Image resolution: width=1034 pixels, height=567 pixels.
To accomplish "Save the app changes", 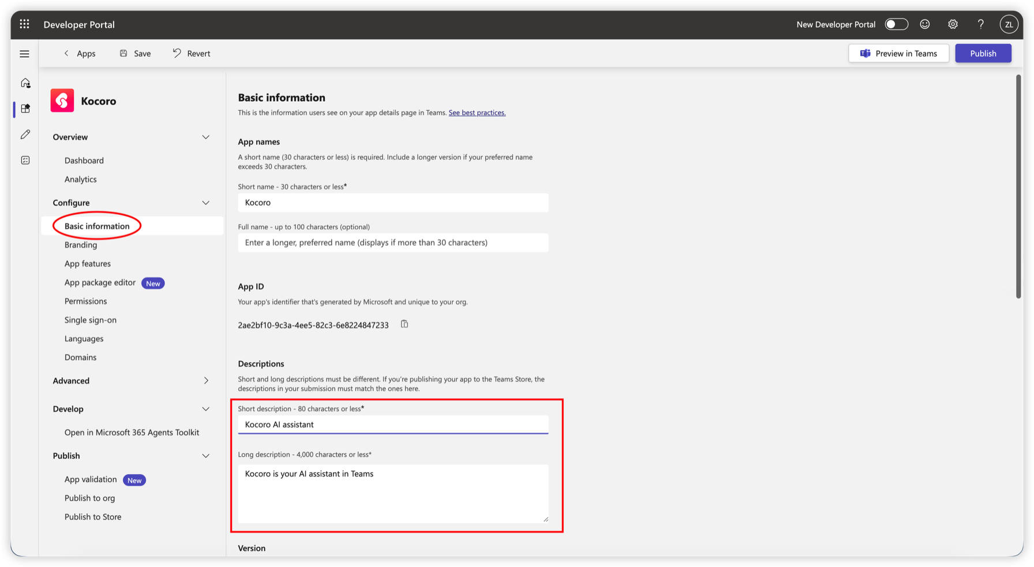I will 135,53.
